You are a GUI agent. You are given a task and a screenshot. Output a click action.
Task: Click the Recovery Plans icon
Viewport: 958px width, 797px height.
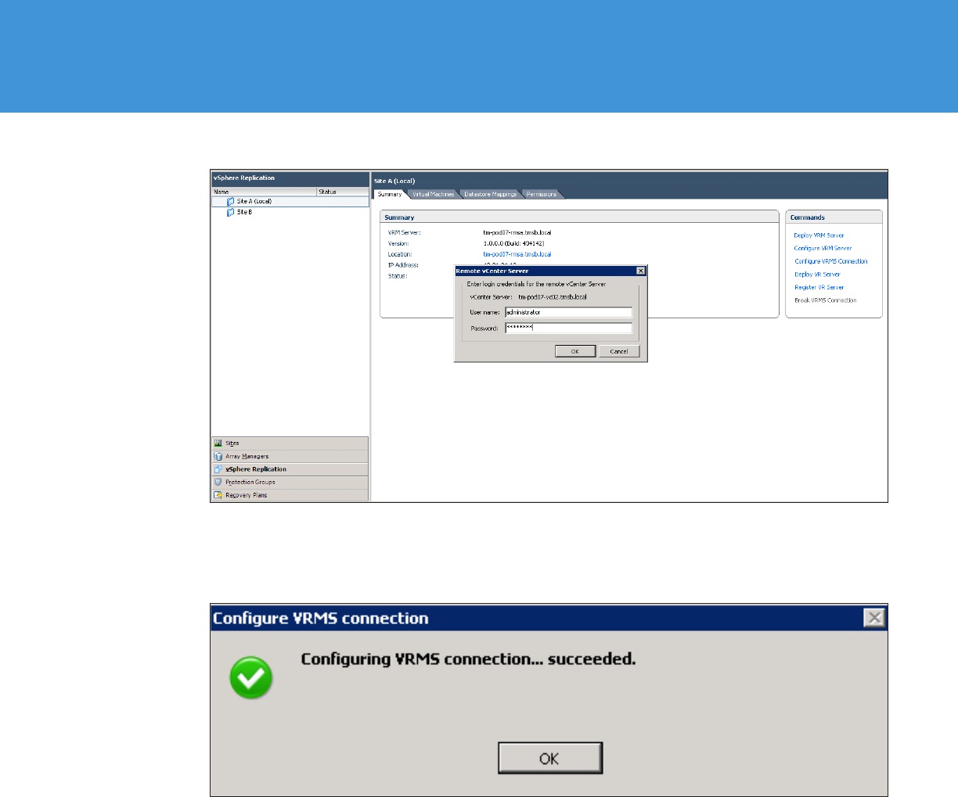218,495
